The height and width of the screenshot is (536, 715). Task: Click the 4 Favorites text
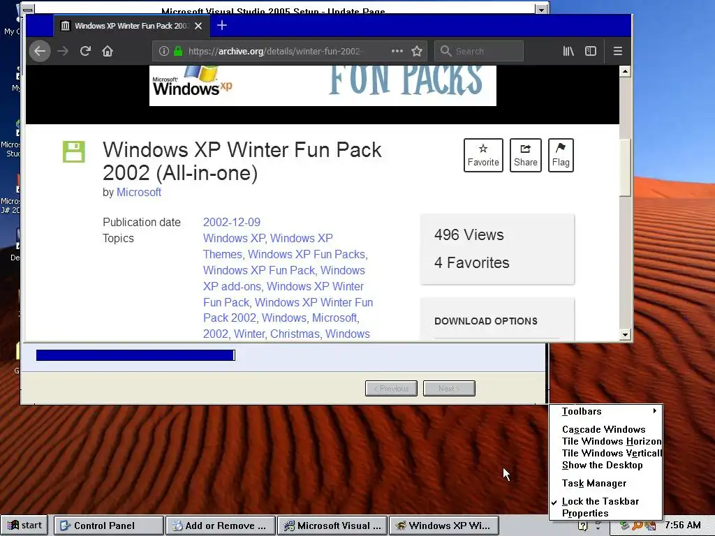coord(471,262)
